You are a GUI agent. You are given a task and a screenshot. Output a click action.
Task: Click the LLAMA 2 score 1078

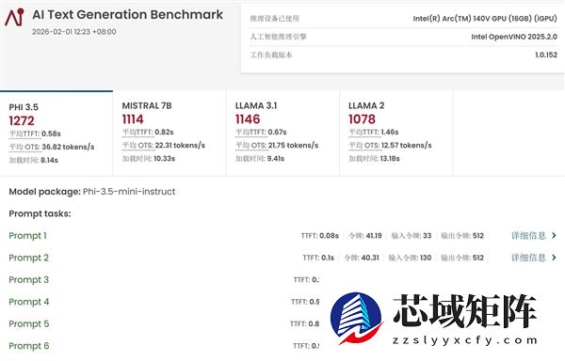click(x=362, y=119)
